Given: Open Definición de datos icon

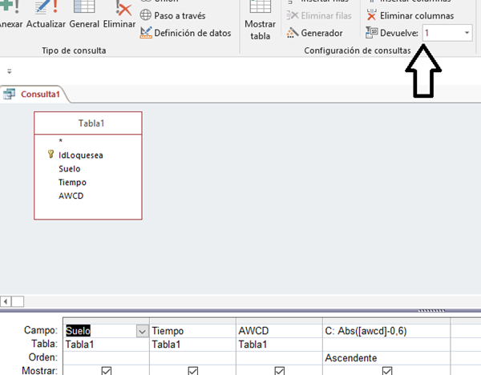Looking at the screenshot, I should pyautogui.click(x=146, y=33).
